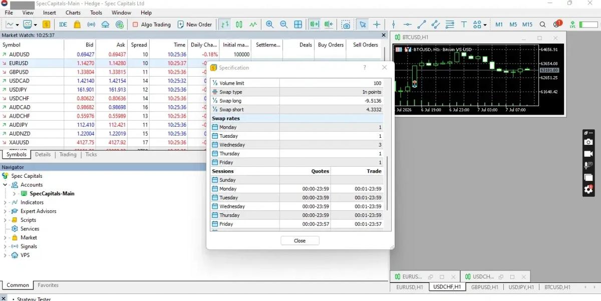601x301 pixels.
Task: Set chart timeframe to M15
Action: click(527, 24)
